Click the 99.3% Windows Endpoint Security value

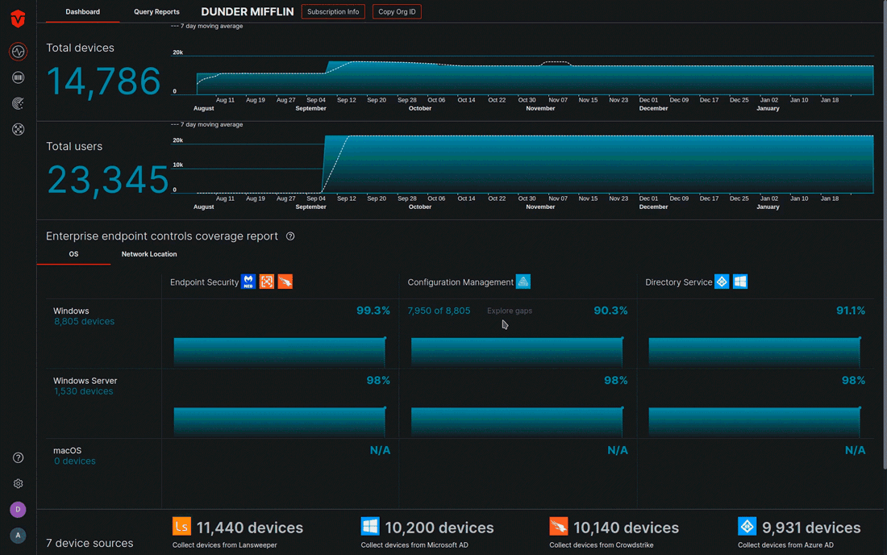[373, 311]
